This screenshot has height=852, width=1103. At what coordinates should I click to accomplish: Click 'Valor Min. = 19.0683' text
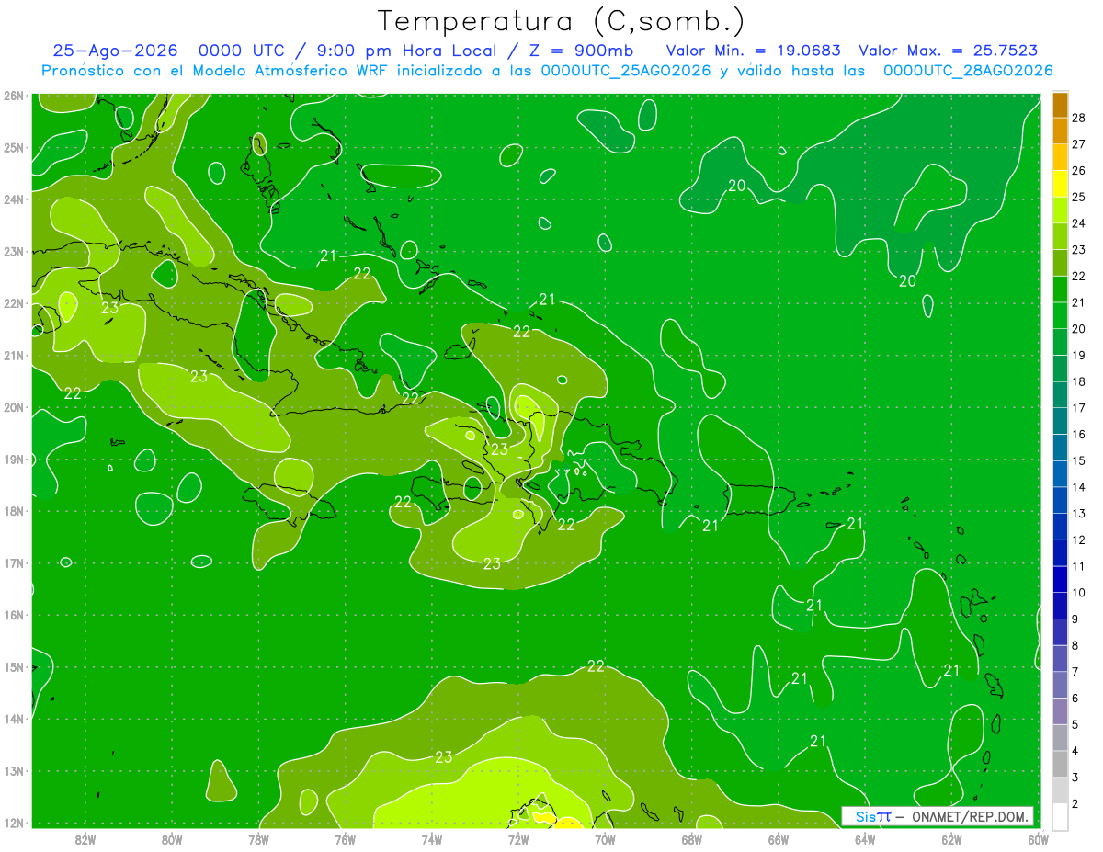coord(752,51)
